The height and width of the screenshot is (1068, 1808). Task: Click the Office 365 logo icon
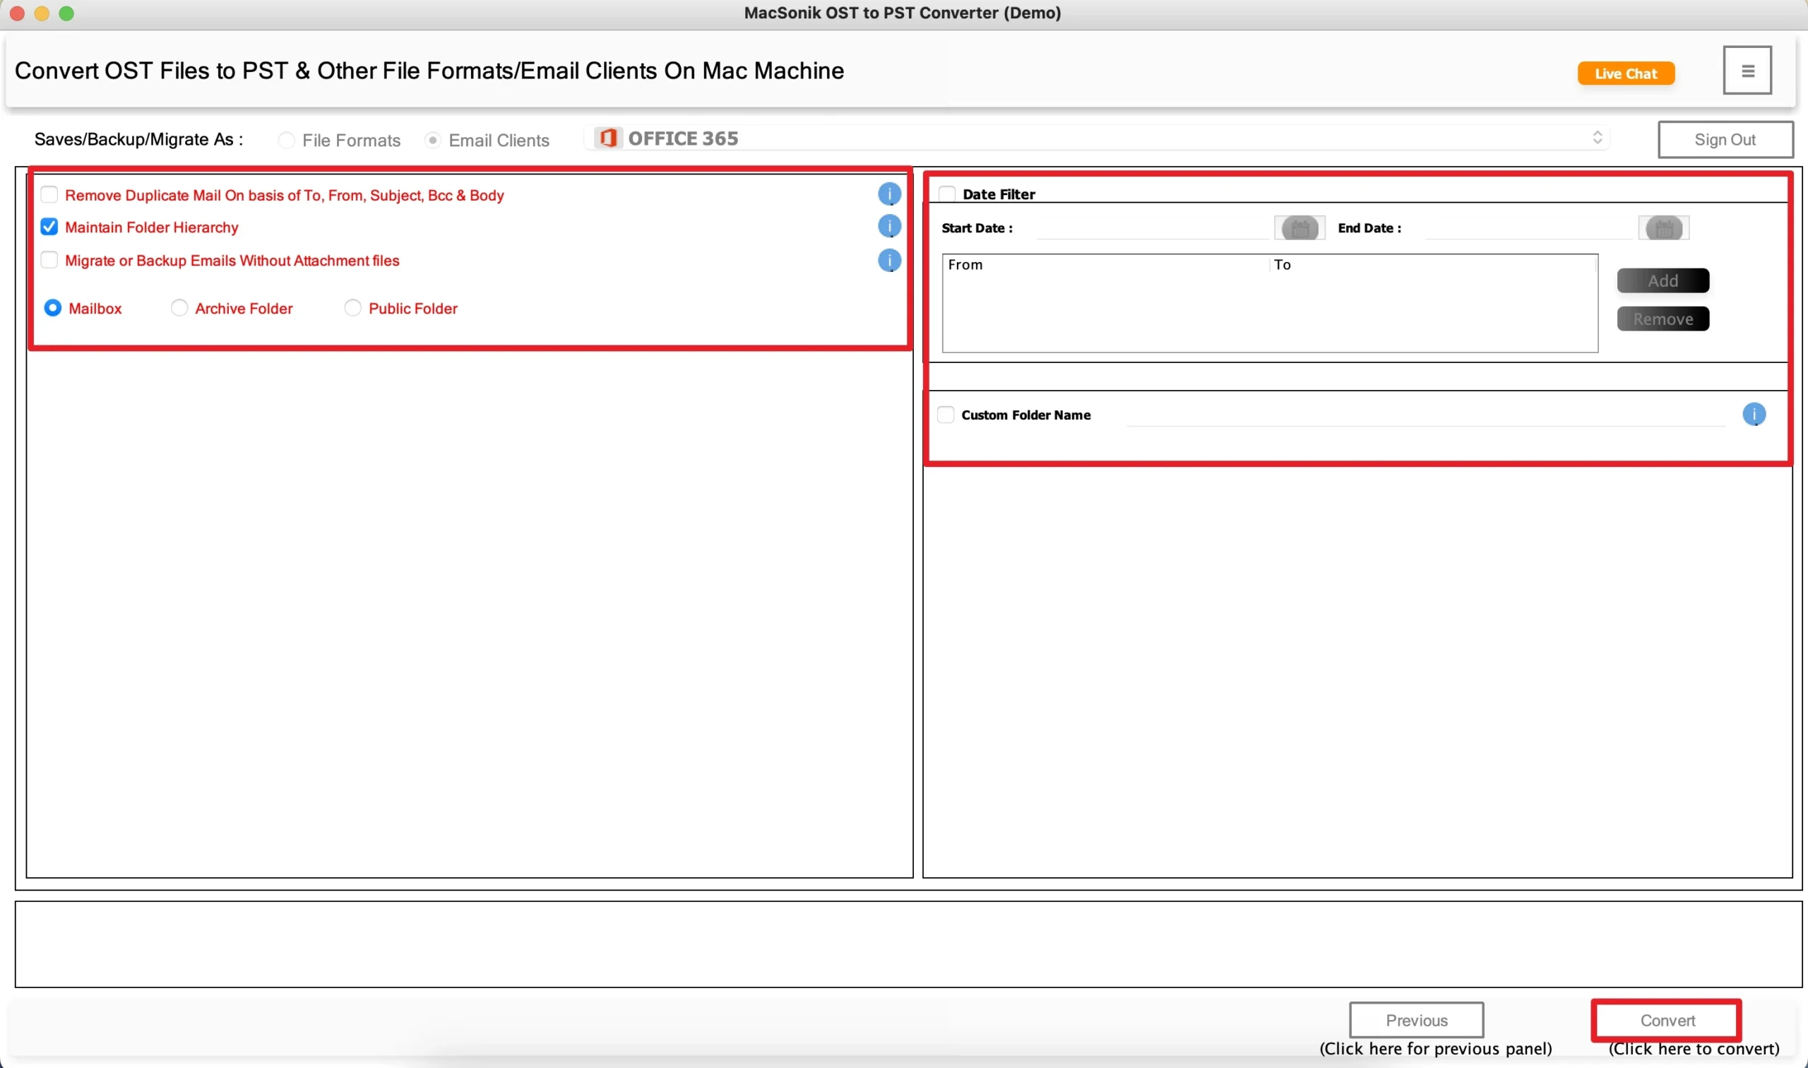608,138
